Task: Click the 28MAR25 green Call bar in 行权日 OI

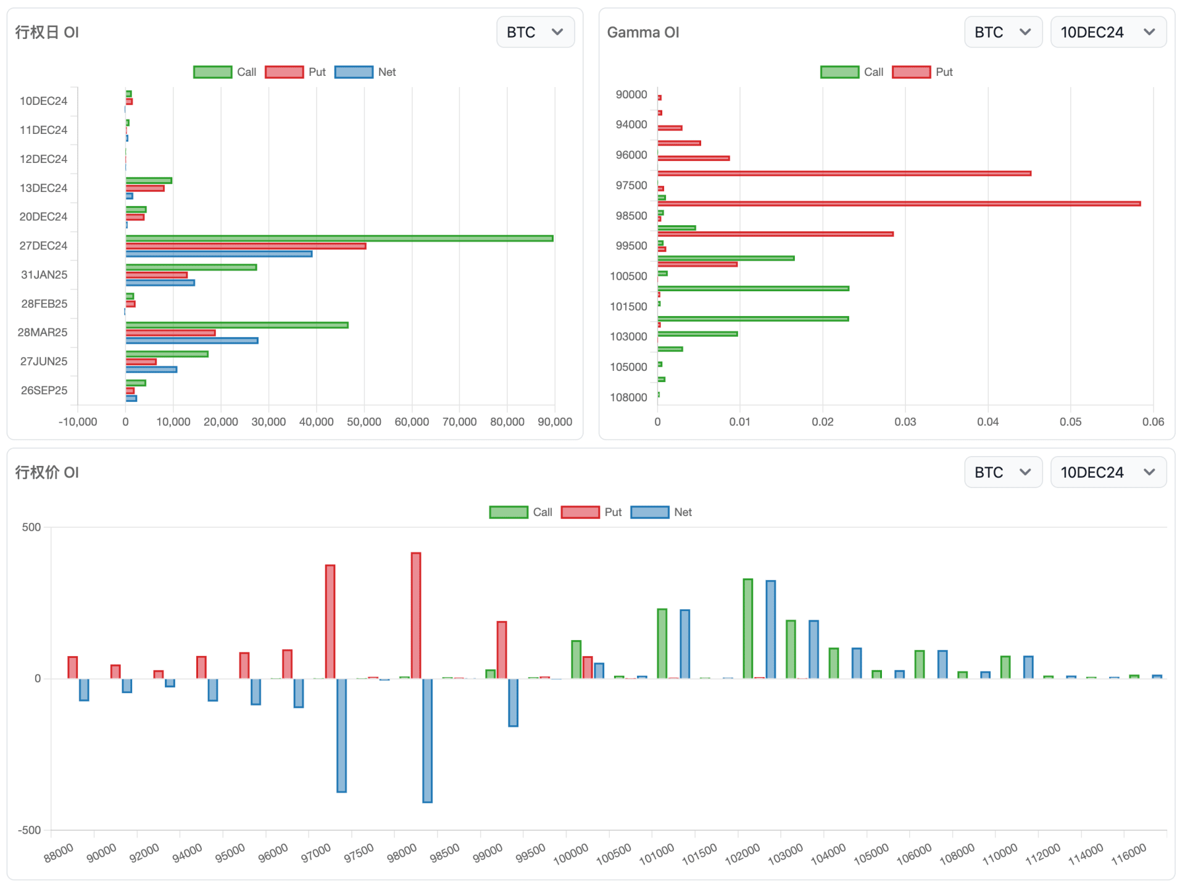Action: [237, 325]
